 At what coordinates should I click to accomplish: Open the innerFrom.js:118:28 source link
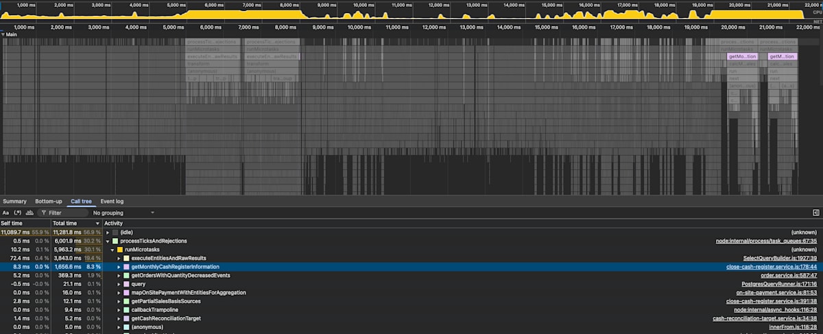pos(791,326)
